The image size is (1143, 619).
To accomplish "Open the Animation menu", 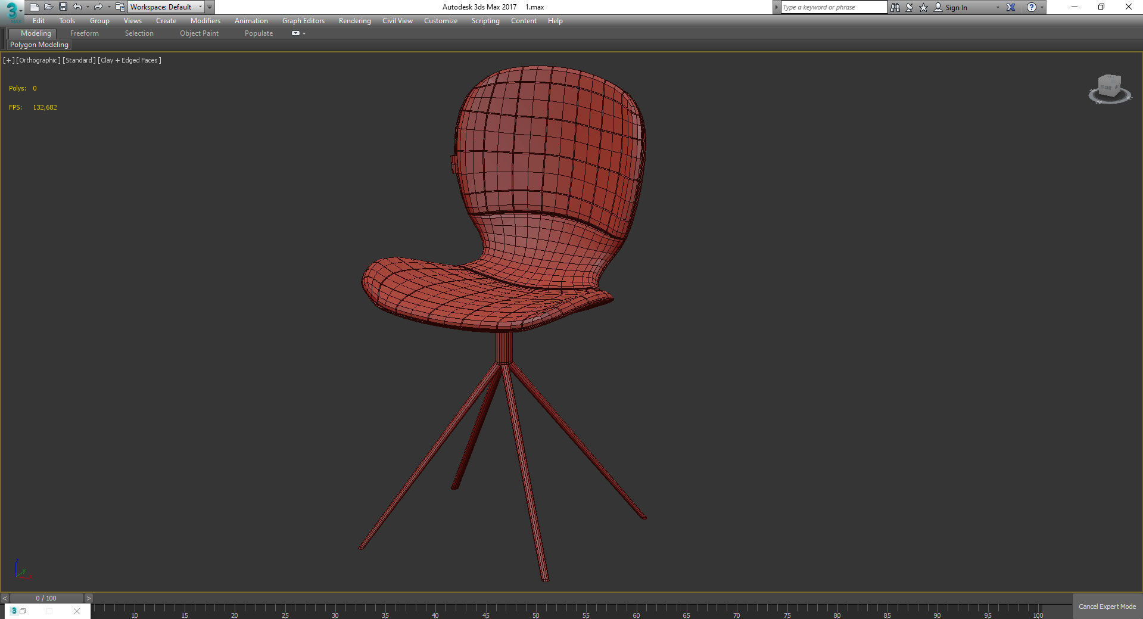I will click(x=251, y=21).
